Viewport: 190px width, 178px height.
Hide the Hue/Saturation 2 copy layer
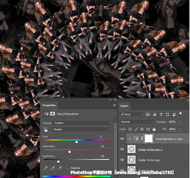point(122,139)
